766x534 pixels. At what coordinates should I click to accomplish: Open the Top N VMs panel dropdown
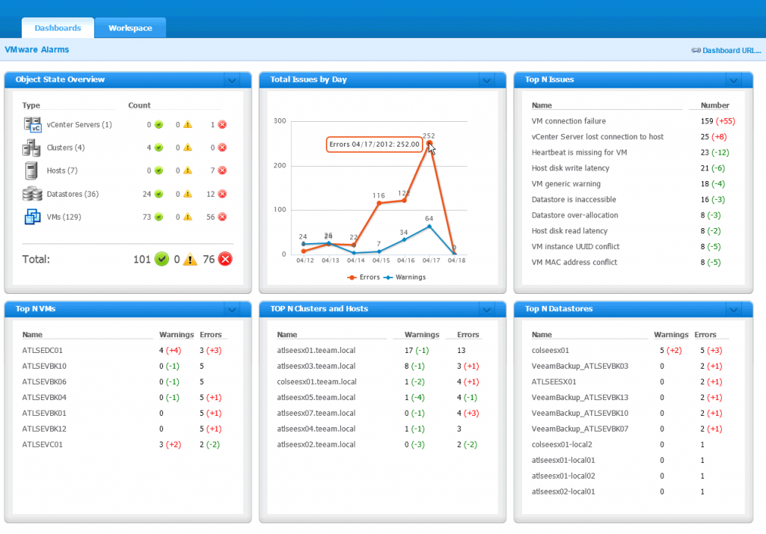click(x=232, y=310)
